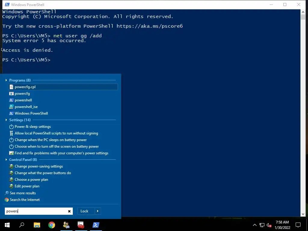
Task: Click the https://aka.ms/pscore6 URL text
Action: tap(150, 26)
